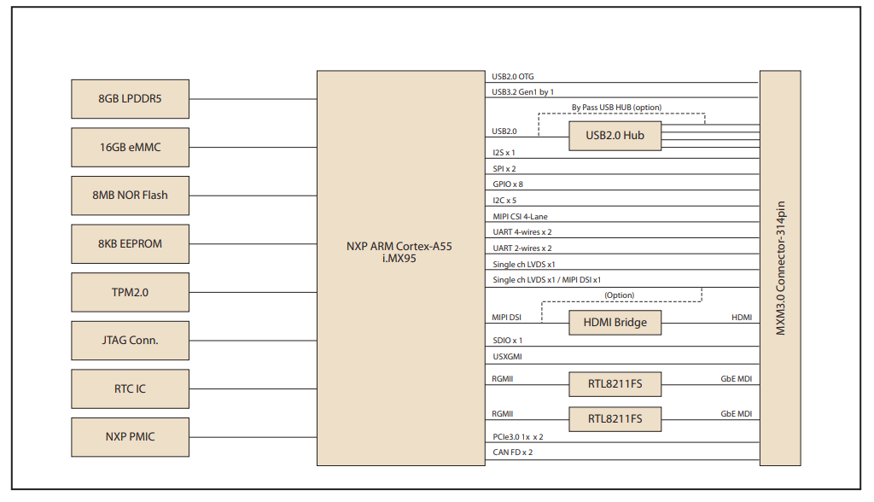Screen dimensions: 874x502
Task: Expand the 8GB LPDDR5 memory block
Action: click(x=130, y=99)
